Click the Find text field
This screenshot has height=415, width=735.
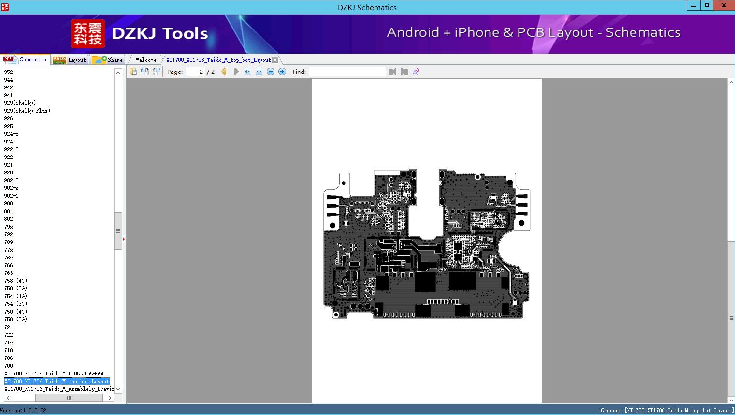347,72
